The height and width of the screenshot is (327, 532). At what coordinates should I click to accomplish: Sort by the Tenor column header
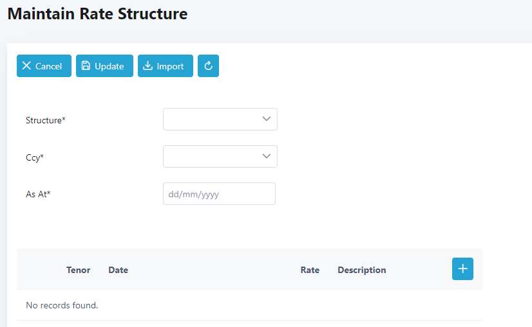tap(78, 270)
